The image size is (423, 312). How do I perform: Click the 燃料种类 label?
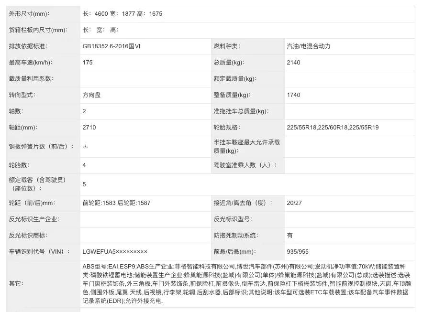click(x=227, y=46)
